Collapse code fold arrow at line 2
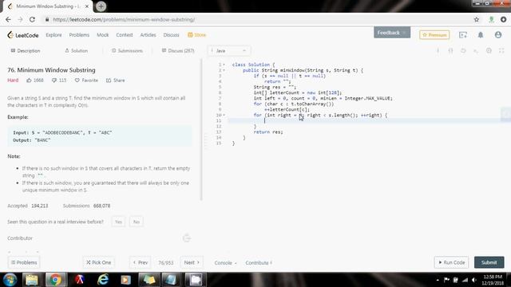Viewport: 511px width, 287px height. pyautogui.click(x=224, y=70)
